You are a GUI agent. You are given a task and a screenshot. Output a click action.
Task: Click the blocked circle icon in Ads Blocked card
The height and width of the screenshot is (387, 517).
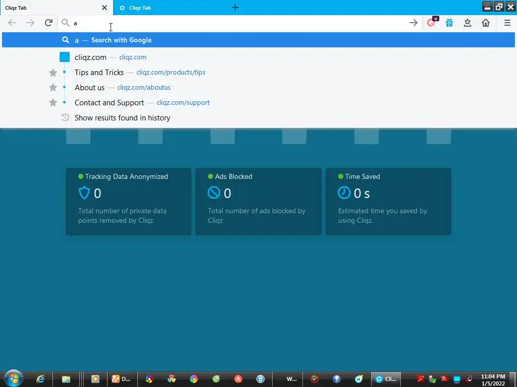(x=214, y=192)
